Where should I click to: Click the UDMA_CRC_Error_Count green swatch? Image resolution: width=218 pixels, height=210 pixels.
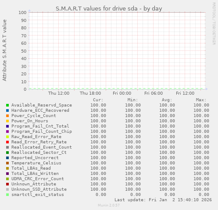point(7,179)
